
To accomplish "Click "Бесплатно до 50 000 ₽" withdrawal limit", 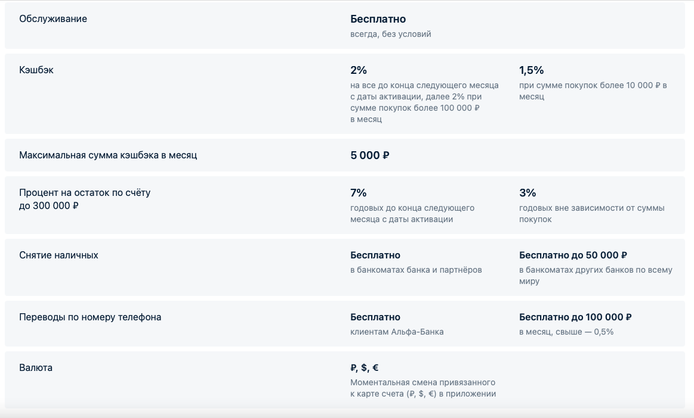I will [573, 255].
